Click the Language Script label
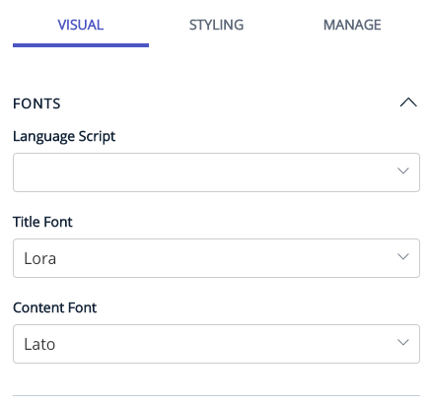The height and width of the screenshot is (406, 431). coord(64,137)
